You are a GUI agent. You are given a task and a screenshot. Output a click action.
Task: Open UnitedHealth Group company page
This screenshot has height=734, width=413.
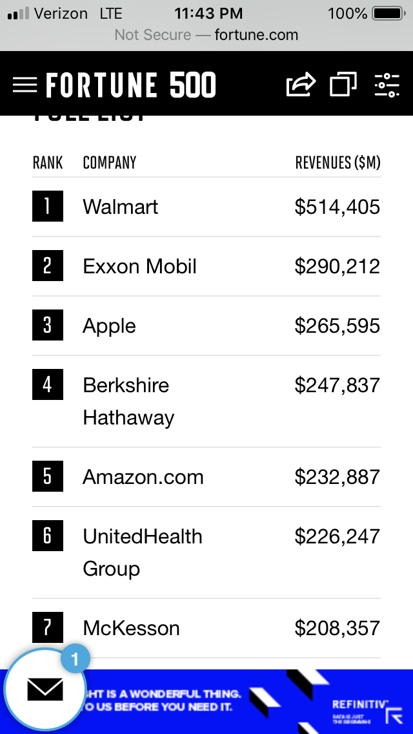pyautogui.click(x=143, y=552)
